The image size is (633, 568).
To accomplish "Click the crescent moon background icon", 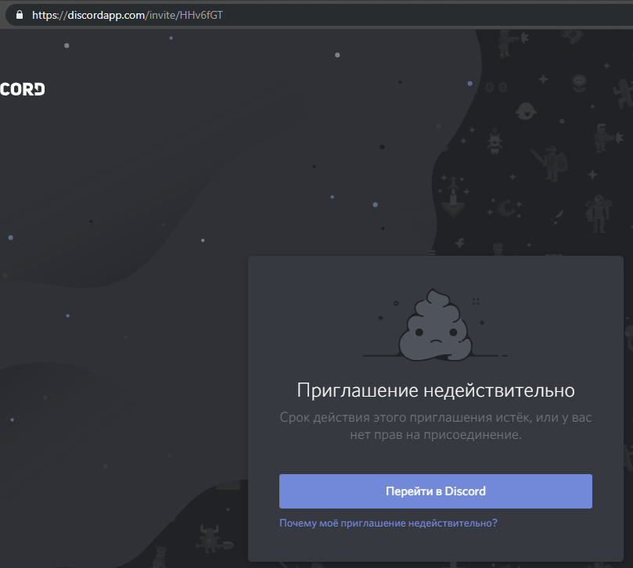I will tap(506, 208).
